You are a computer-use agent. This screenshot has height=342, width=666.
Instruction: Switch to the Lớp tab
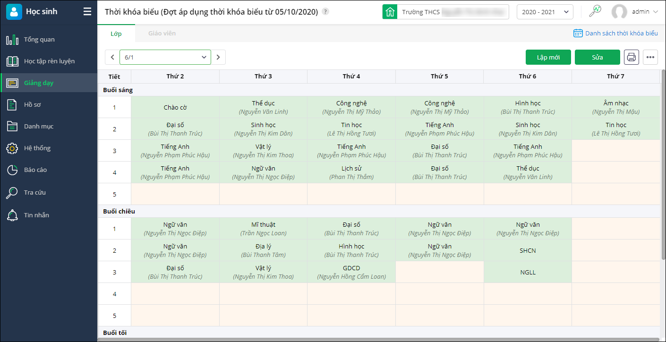(116, 34)
